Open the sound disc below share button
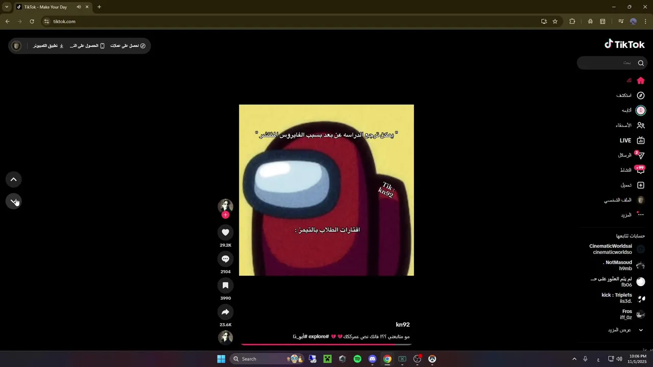 (225, 337)
